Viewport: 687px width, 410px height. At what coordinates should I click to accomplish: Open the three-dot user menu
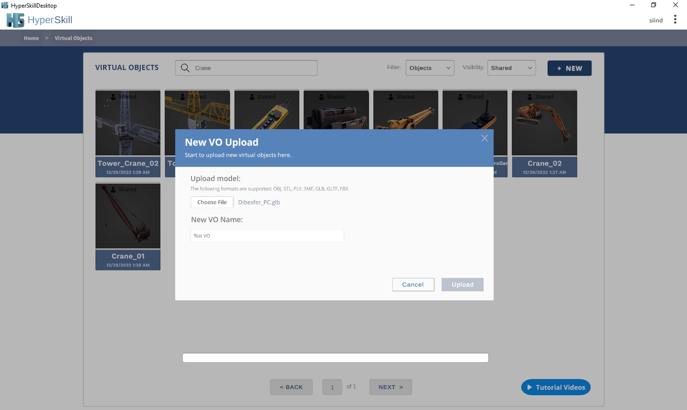point(675,20)
